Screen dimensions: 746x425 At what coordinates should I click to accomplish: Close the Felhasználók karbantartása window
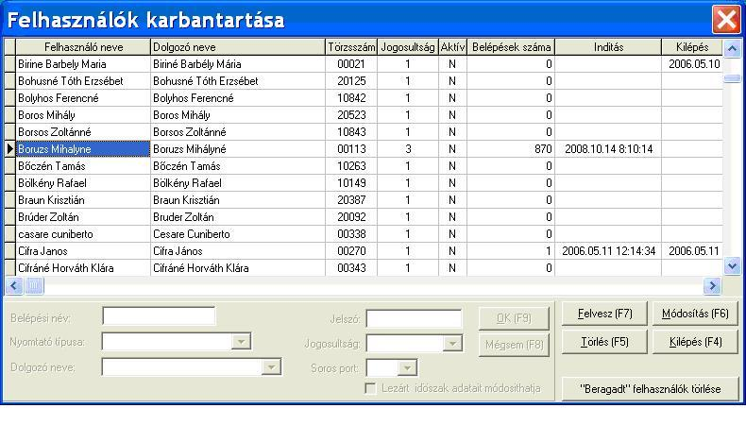point(726,20)
